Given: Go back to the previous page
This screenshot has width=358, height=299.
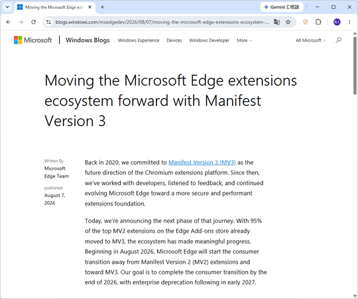Looking at the screenshot, I should coord(9,22).
